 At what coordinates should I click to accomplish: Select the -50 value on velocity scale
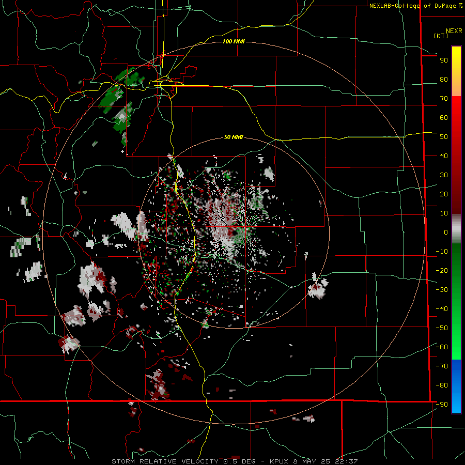coord(442,328)
